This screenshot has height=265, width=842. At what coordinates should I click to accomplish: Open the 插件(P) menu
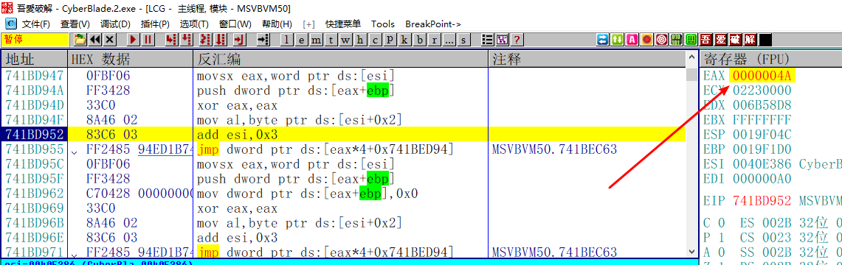coord(155,24)
